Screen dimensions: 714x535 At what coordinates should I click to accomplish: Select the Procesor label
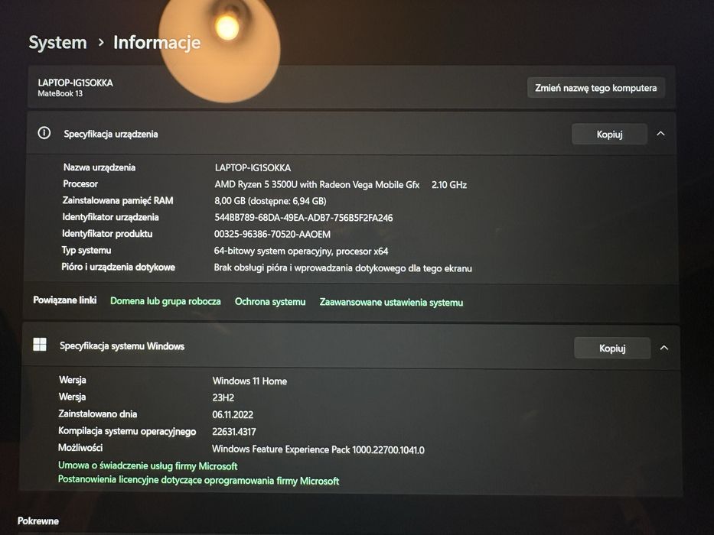click(80, 183)
